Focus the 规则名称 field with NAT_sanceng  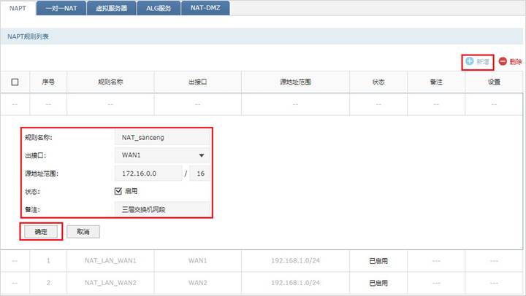tap(162, 137)
